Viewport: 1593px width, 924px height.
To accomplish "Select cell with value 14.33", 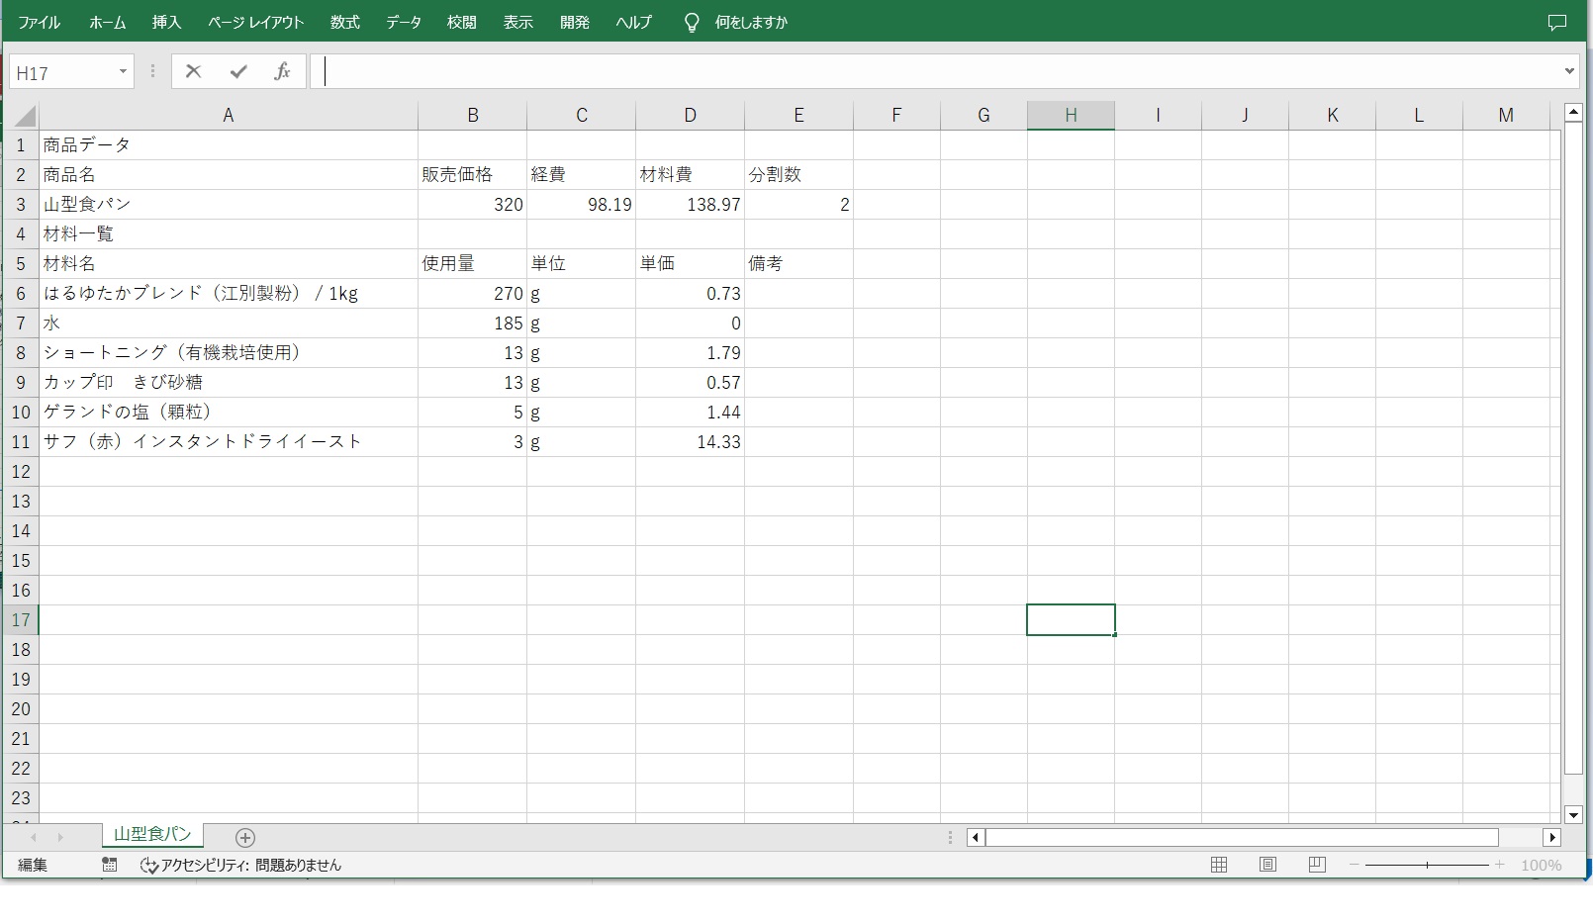I will [690, 442].
